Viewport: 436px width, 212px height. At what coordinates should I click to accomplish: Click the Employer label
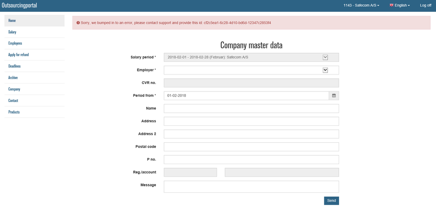(146, 70)
